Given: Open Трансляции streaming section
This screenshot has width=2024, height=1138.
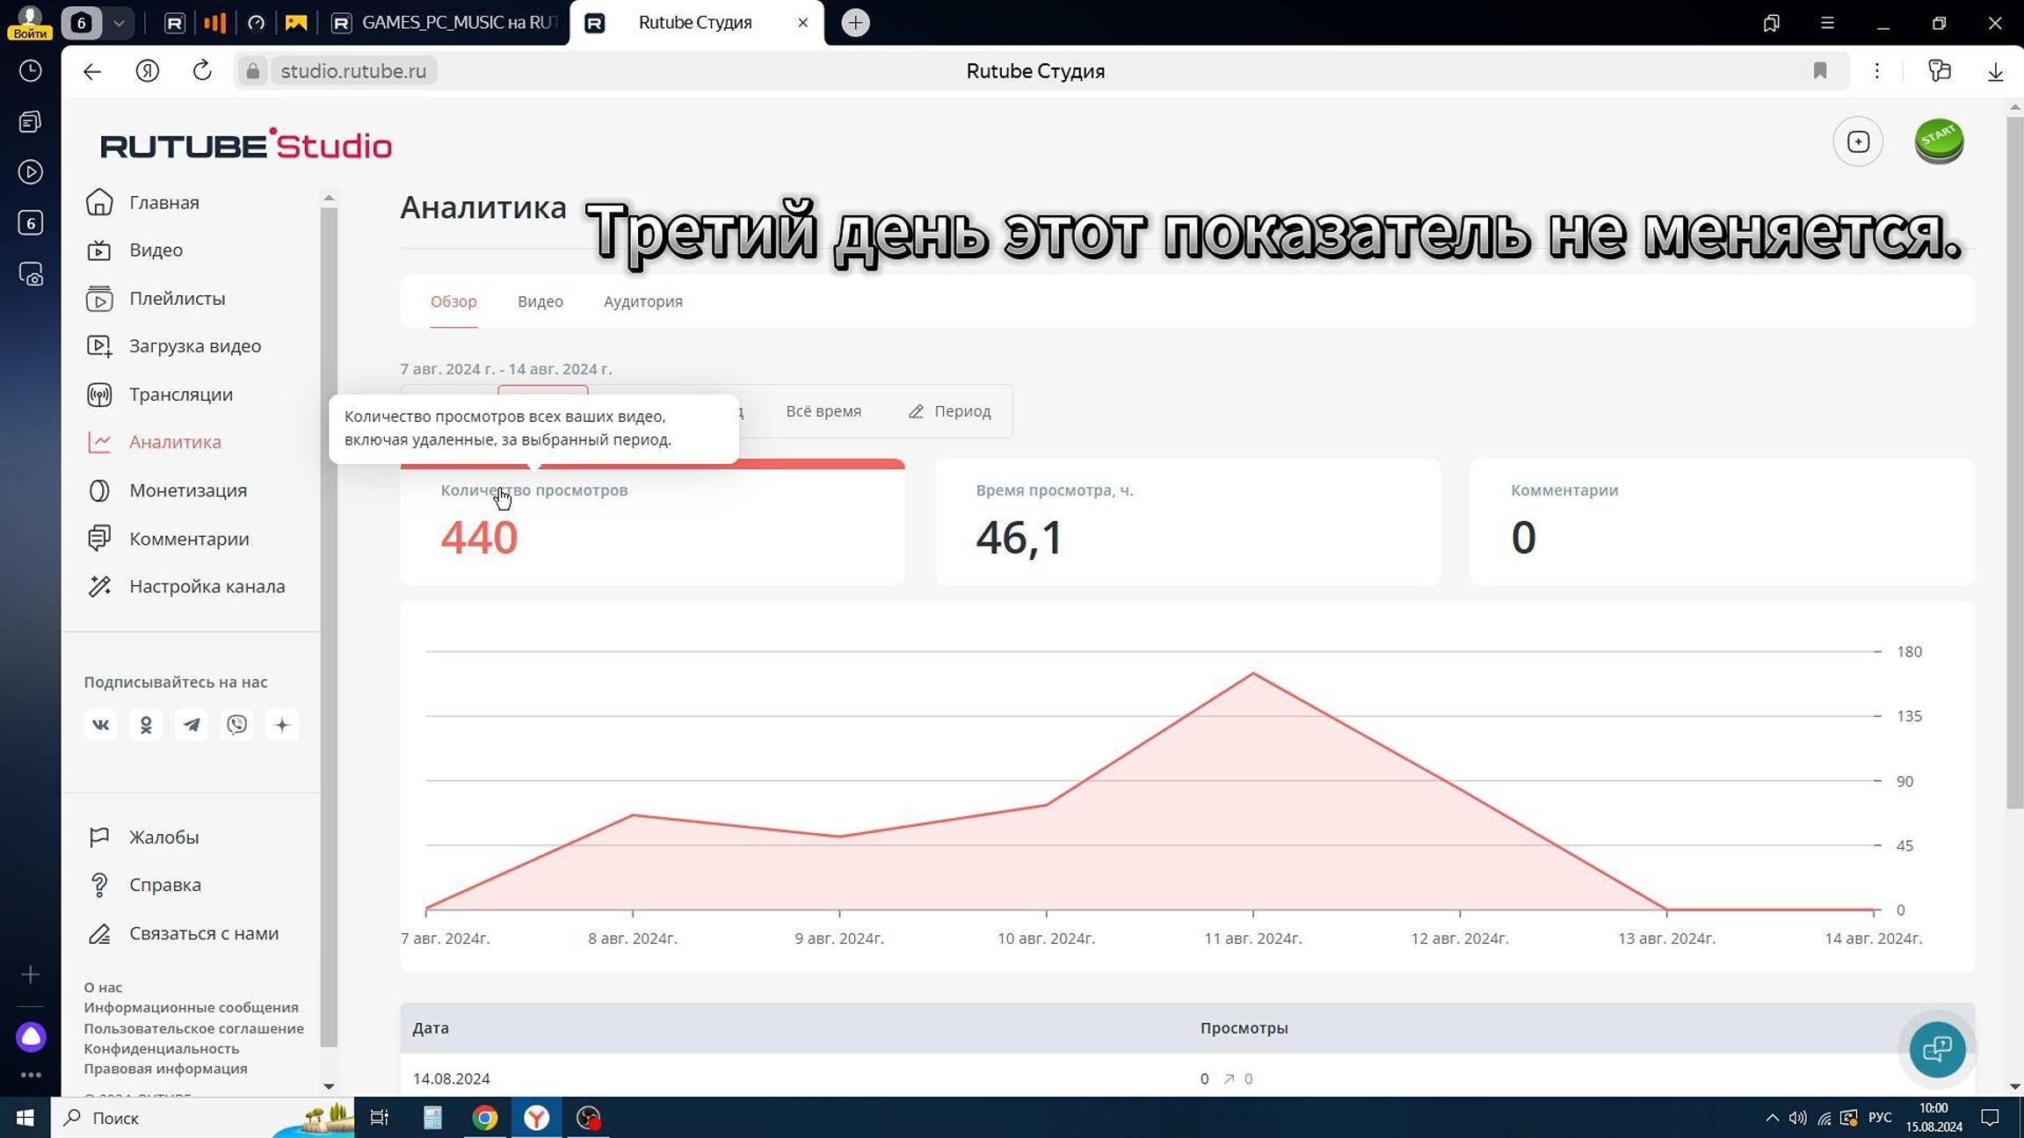Looking at the screenshot, I should click(180, 395).
